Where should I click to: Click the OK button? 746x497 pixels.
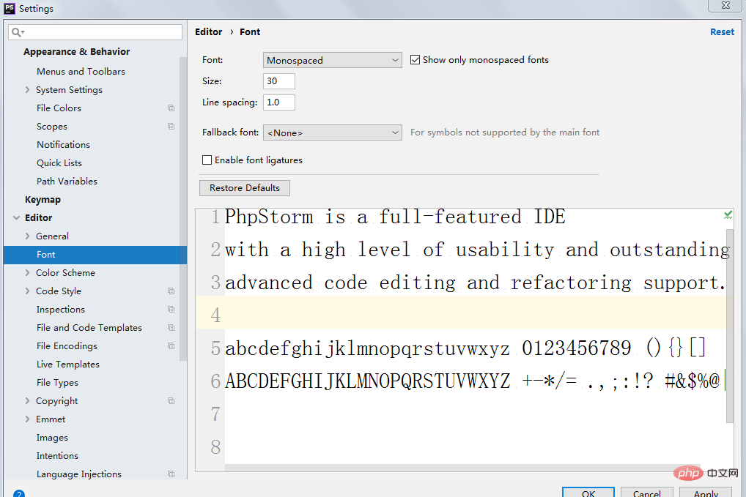click(588, 493)
